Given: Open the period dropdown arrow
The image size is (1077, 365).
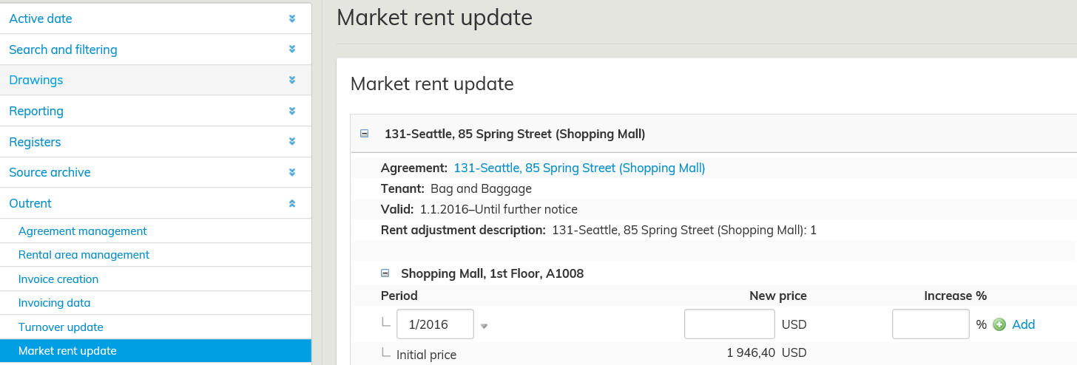Looking at the screenshot, I should pyautogui.click(x=484, y=325).
